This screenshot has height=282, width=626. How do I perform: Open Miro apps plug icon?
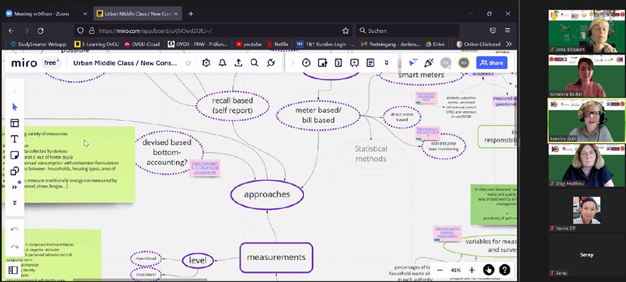click(271, 63)
